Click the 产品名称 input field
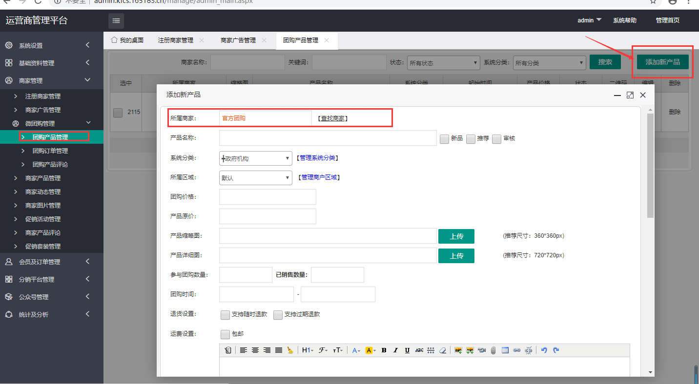 (x=328, y=138)
